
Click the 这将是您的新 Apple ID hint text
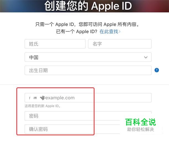43,106
